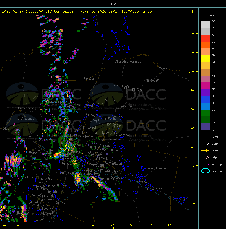Screen dimensions: 226x229
Task: Click the 'C_Guido' map label
Action: point(33,135)
